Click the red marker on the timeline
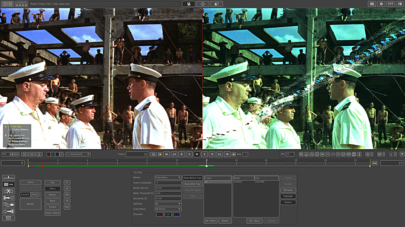This screenshot has height=227, width=405. 43,165
